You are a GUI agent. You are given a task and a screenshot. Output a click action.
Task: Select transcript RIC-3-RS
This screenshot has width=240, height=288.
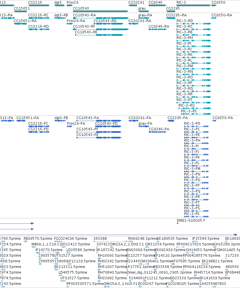(x=189, y=111)
